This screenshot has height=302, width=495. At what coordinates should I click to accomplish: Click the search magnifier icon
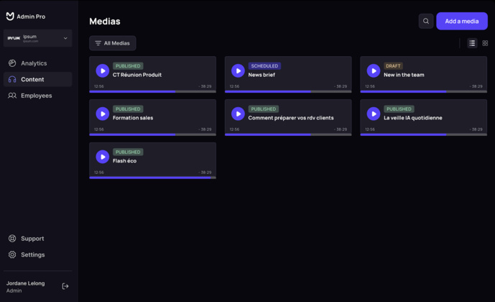426,22
